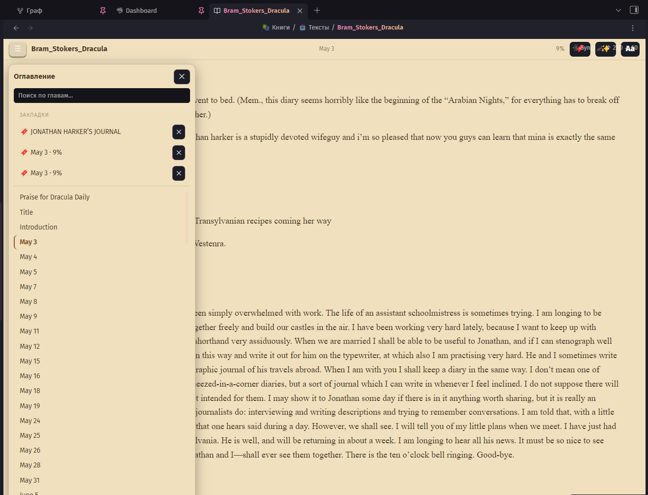Open the Aa font settings
The image size is (648, 495).
[630, 49]
